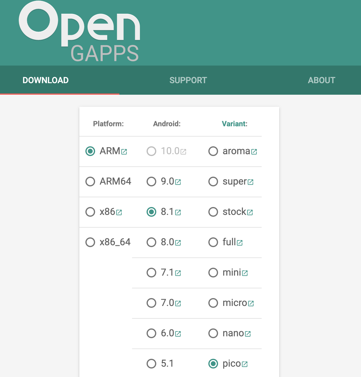The image size is (361, 377).
Task: Click the Open GApps logo
Action: coord(79,31)
